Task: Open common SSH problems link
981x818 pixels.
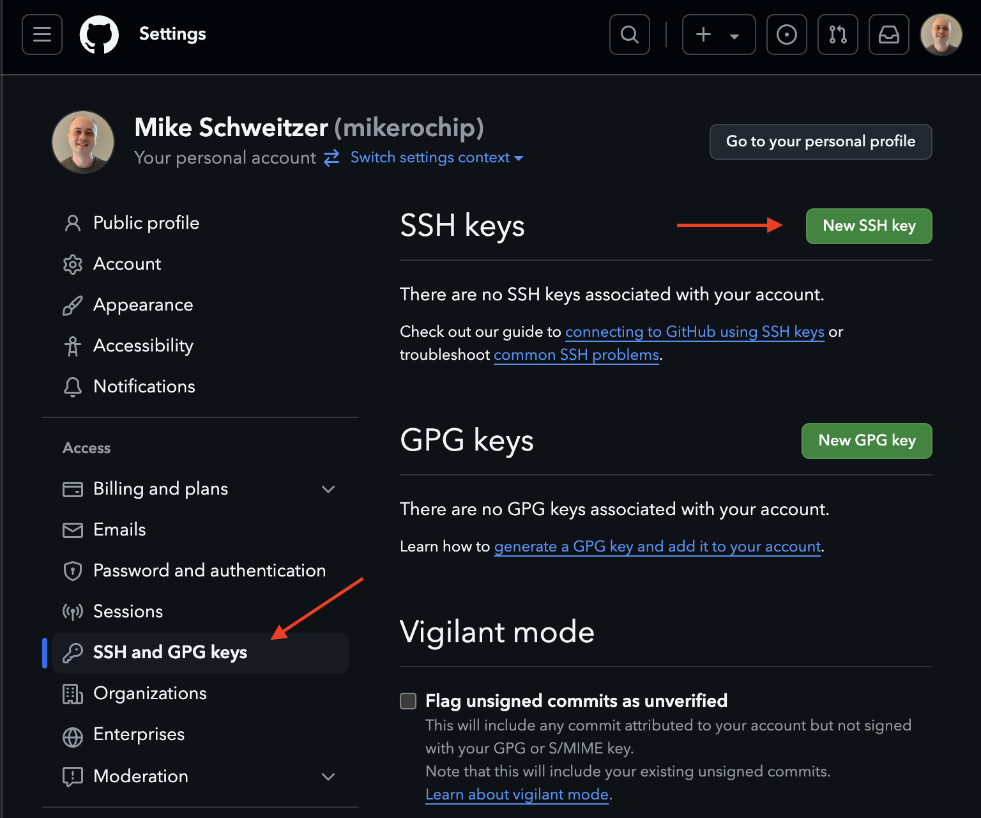Action: point(577,355)
